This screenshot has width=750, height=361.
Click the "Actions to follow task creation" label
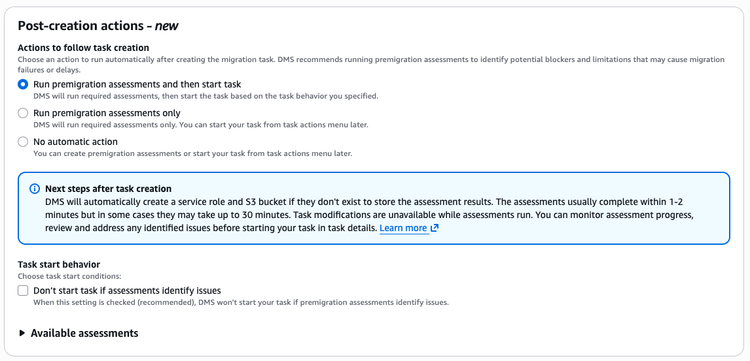(83, 48)
